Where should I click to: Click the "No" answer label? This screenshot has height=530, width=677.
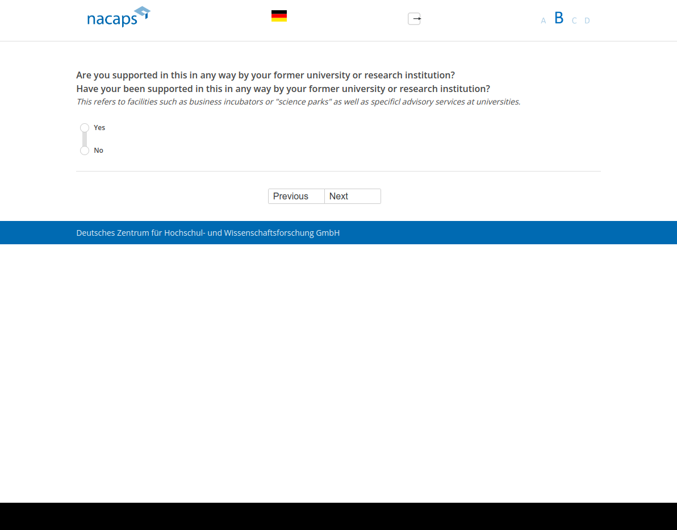pyautogui.click(x=99, y=151)
